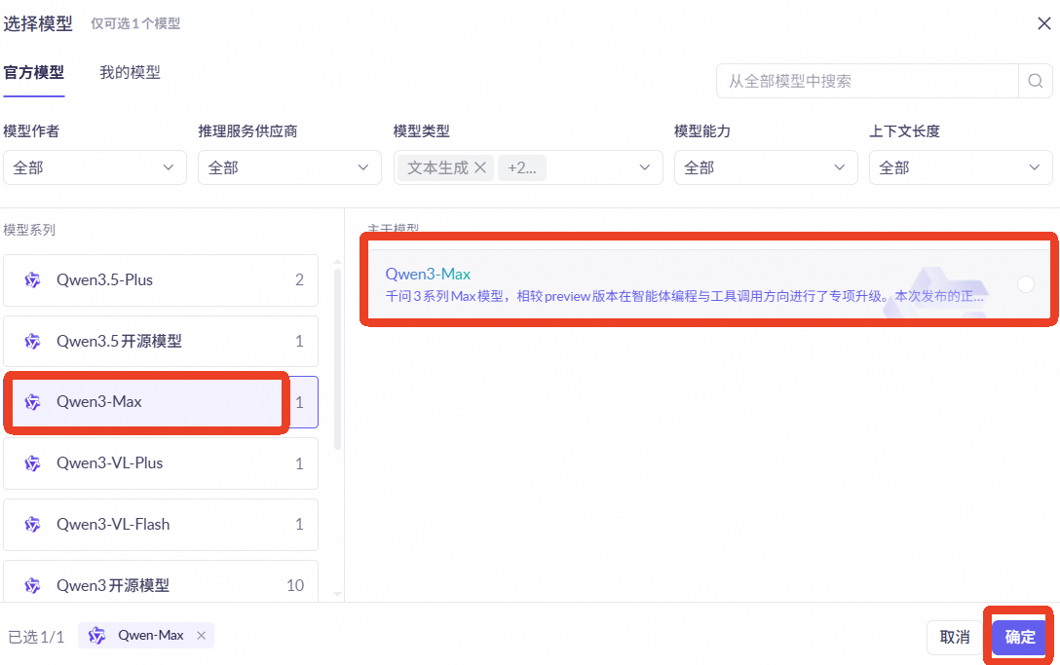Click Qwen3.5-Plus series logo icon
The height and width of the screenshot is (665, 1060).
(32, 279)
